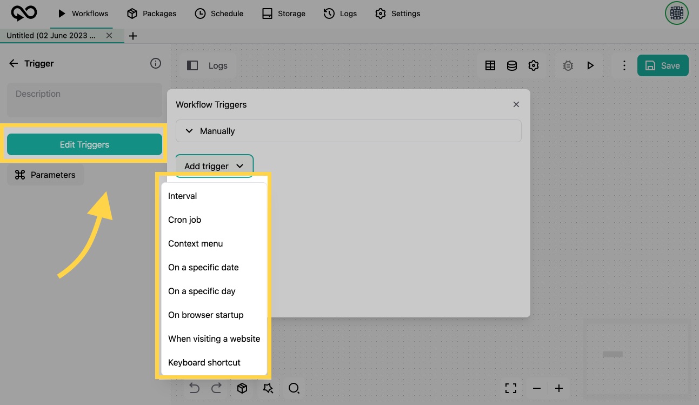This screenshot has height=405, width=699.
Task: Click the redo arrow icon
Action: pyautogui.click(x=216, y=388)
